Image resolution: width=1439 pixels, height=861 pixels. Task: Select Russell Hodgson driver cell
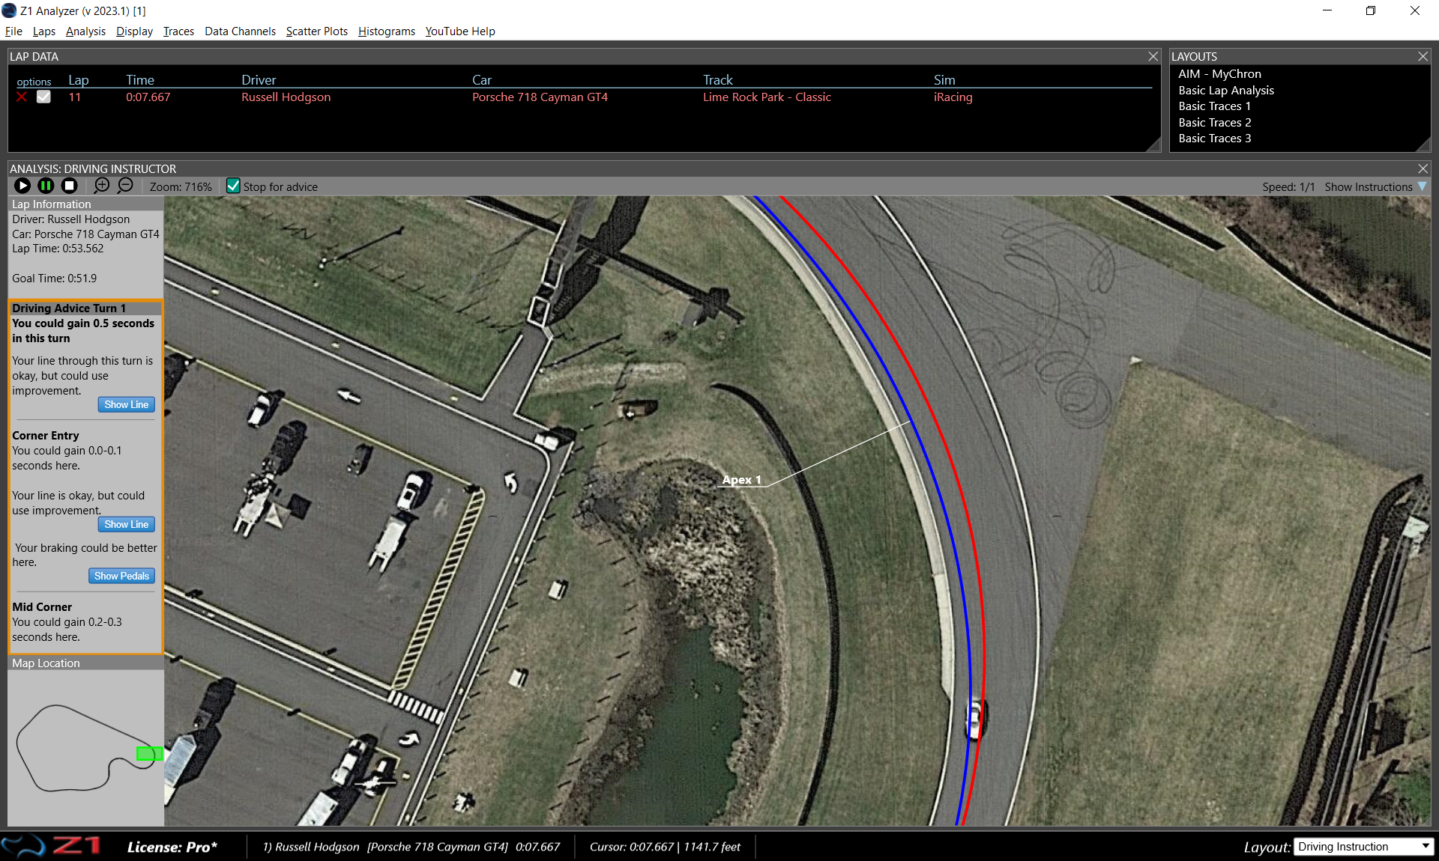point(286,97)
